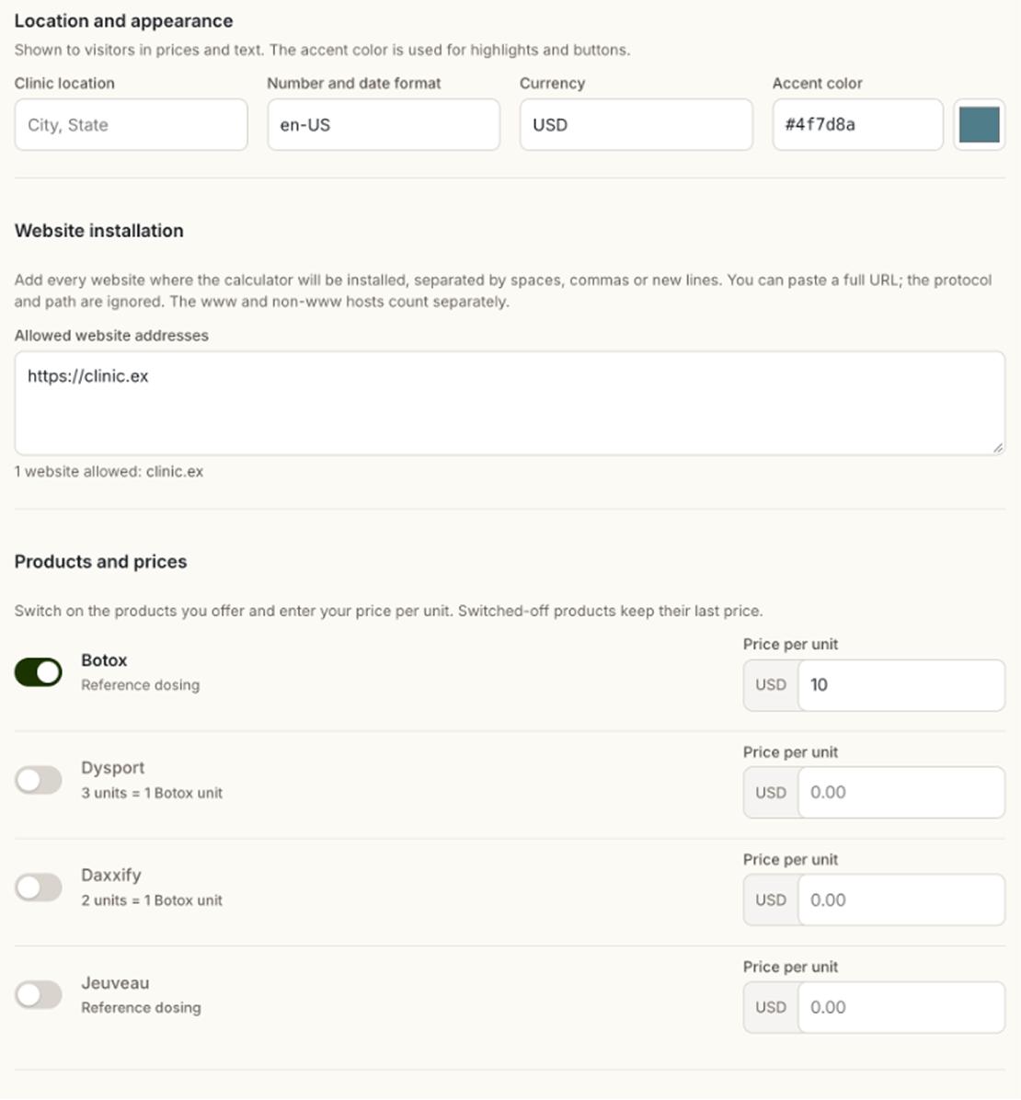
Task: Focus the Clinic location field
Action: (132, 124)
